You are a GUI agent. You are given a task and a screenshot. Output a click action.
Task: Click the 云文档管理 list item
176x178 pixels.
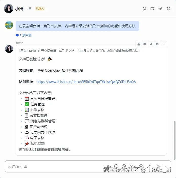(36, 115)
